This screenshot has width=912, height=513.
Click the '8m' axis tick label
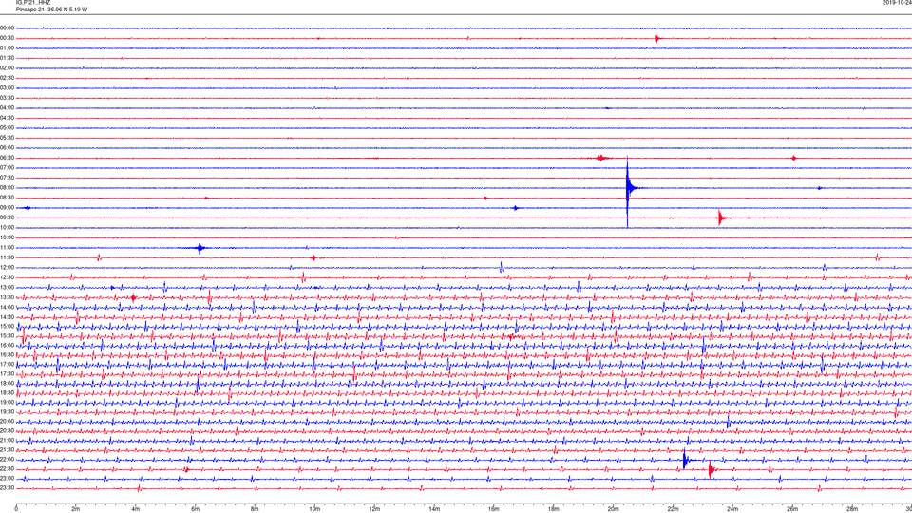coord(255,509)
